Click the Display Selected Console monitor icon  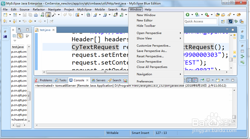tap(208, 80)
